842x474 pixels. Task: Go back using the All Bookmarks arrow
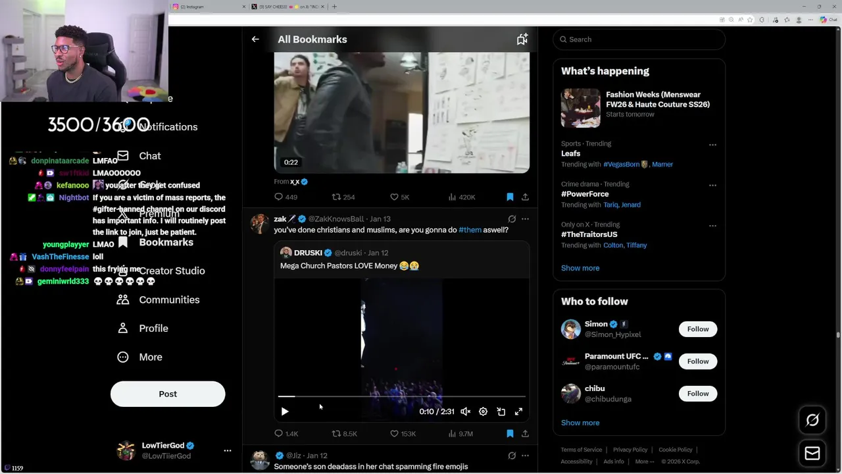[x=255, y=39]
